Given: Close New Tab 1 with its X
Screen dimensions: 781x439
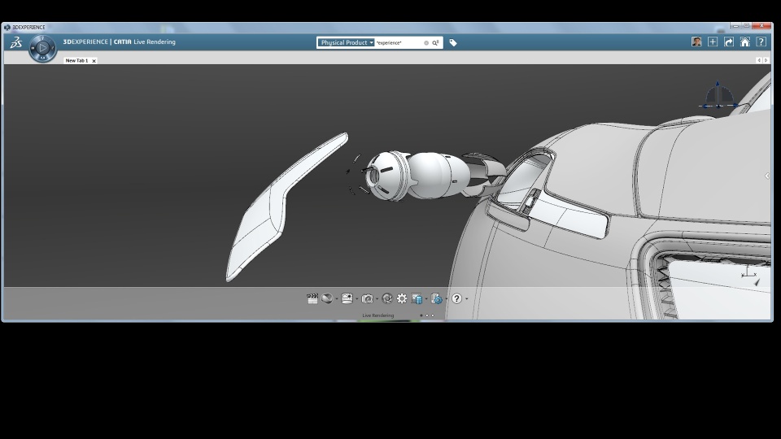Looking at the screenshot, I should click(x=94, y=61).
